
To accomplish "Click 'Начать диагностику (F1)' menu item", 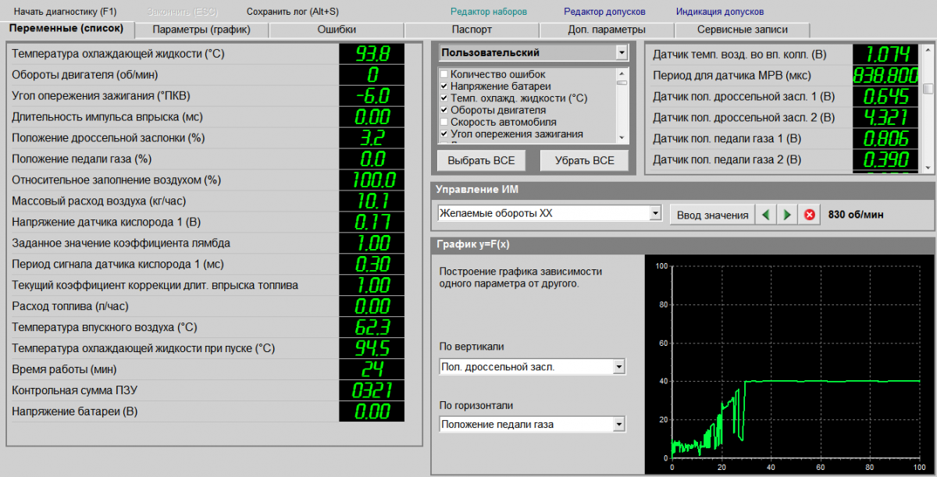I will (66, 12).
